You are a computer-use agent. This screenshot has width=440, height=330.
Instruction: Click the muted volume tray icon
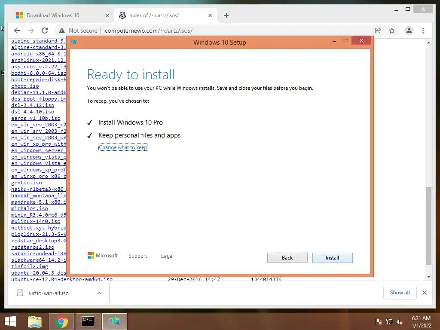point(400,321)
